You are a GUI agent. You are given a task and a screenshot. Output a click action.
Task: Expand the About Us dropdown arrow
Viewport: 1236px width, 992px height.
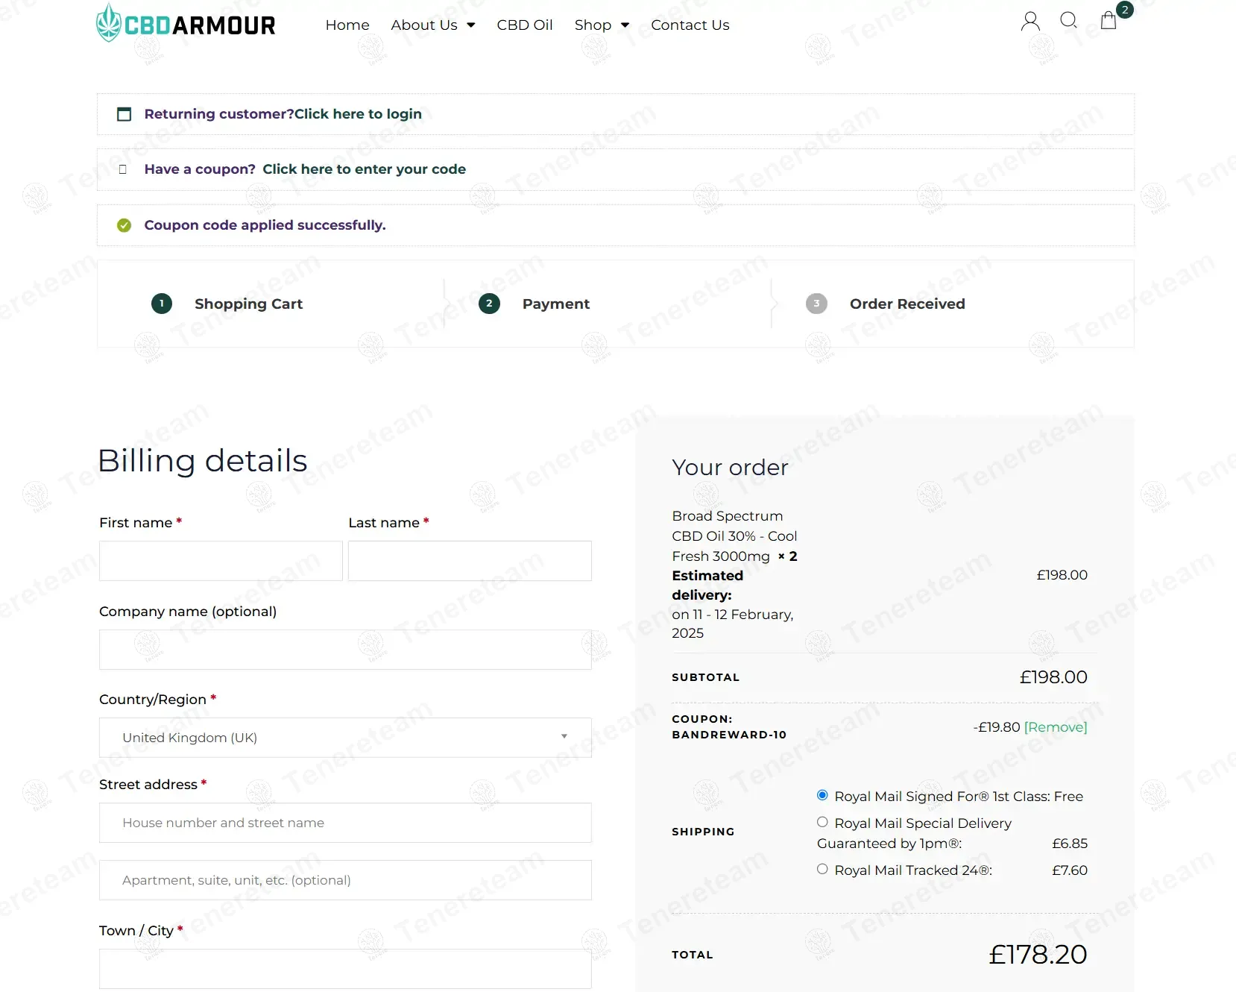[x=471, y=25]
